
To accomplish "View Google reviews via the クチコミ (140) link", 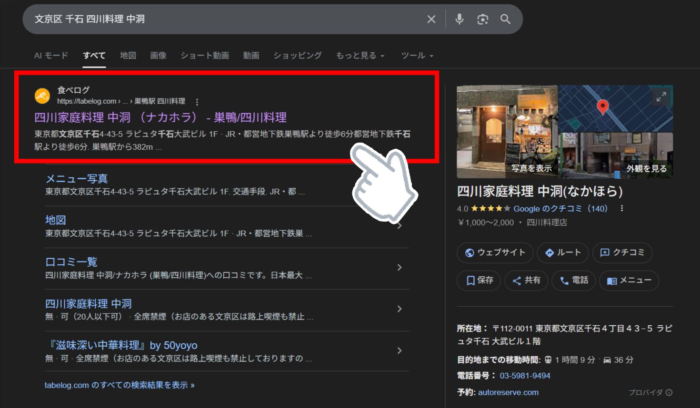I will (561, 208).
